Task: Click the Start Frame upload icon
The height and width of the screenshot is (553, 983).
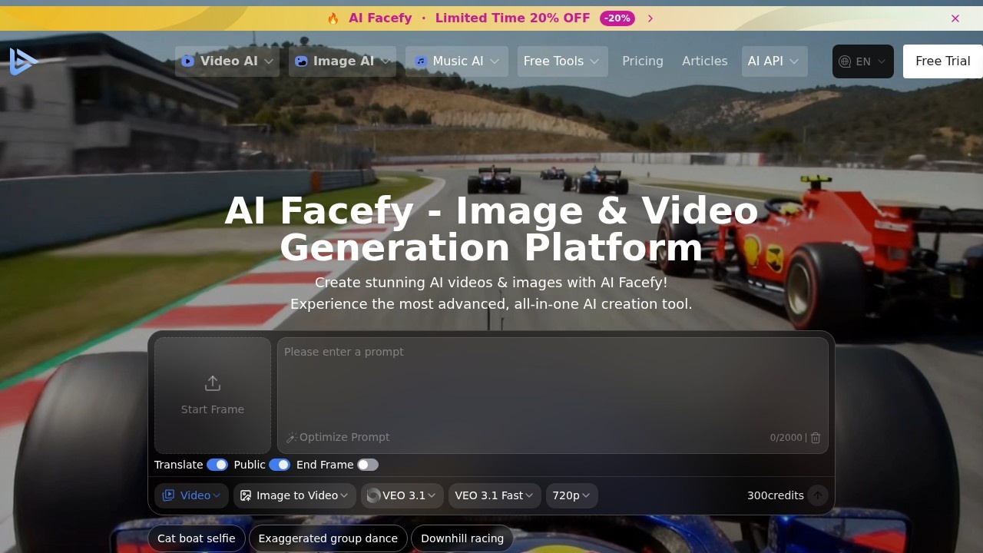Action: click(x=213, y=382)
